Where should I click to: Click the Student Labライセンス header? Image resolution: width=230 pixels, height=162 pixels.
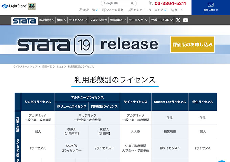[170, 102]
